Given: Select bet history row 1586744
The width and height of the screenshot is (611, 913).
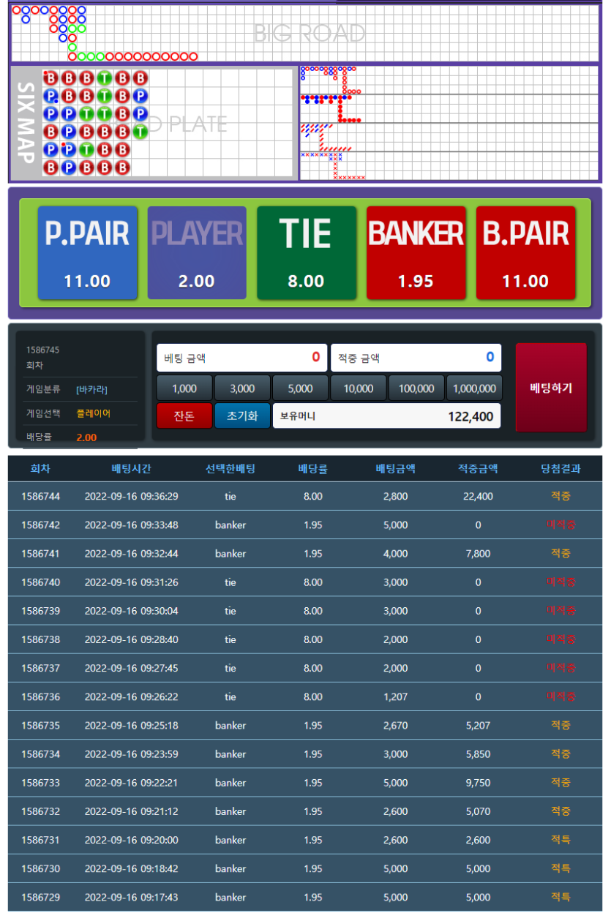Looking at the screenshot, I should [x=305, y=496].
